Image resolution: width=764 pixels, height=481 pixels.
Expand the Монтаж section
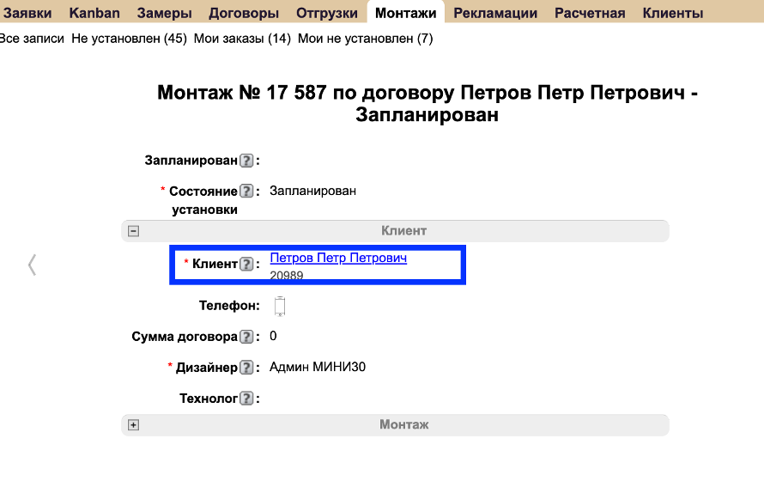tap(134, 425)
